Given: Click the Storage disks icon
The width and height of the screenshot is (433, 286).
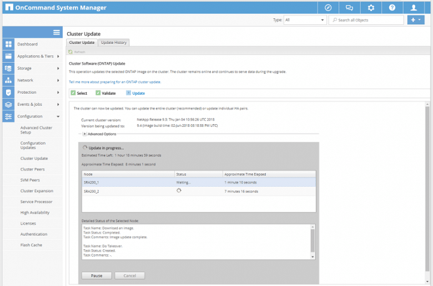Looking at the screenshot, I should click(8, 68).
